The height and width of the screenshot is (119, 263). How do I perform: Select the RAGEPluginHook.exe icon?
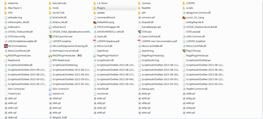tap(6, 56)
